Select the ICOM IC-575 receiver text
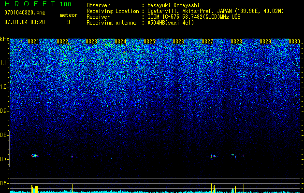The height and width of the screenshot is (193, 304). (194, 17)
